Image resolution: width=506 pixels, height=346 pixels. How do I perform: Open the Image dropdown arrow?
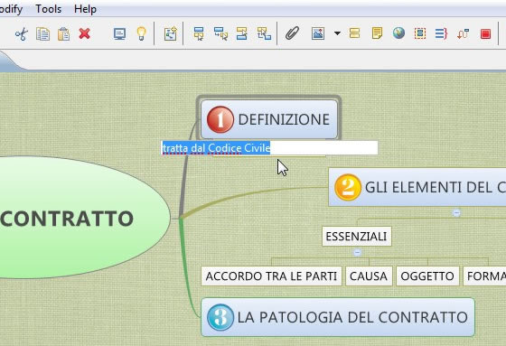[337, 33]
